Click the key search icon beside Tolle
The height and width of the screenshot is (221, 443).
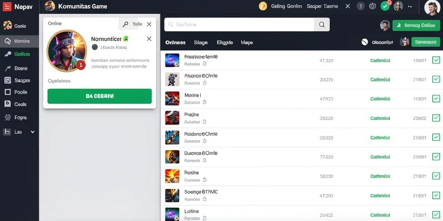click(x=125, y=24)
